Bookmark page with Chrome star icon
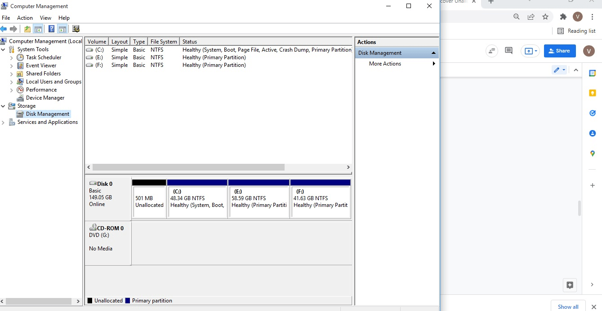 (x=545, y=17)
